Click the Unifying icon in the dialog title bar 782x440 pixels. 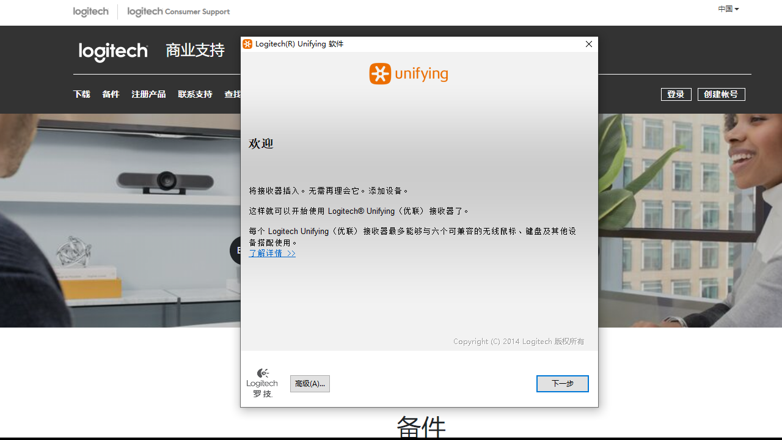point(247,44)
